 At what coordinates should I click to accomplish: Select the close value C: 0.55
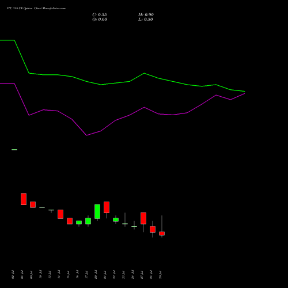coord(100,15)
